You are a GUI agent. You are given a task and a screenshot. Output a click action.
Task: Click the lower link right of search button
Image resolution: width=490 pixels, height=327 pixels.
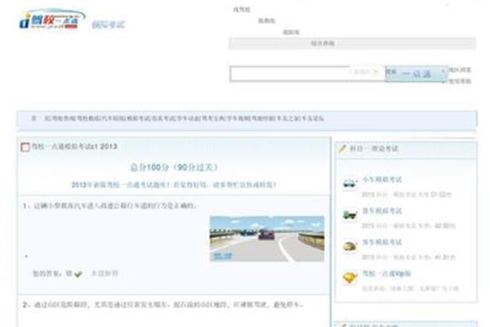(460, 82)
